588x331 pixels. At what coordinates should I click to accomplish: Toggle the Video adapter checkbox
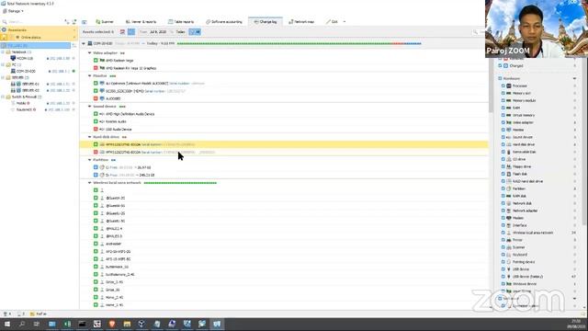[503, 122]
